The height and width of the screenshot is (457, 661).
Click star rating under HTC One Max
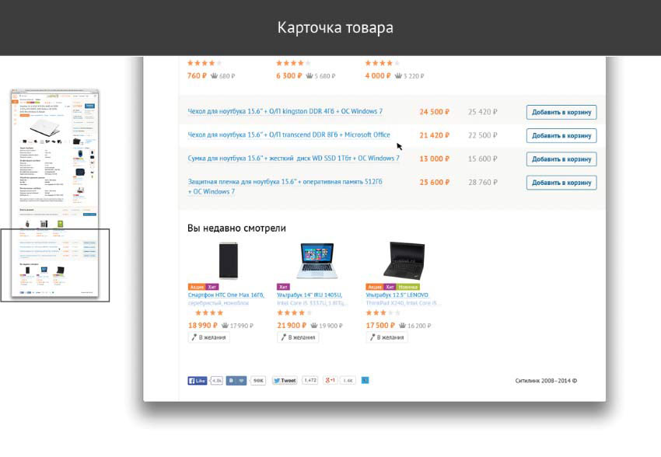tap(204, 313)
